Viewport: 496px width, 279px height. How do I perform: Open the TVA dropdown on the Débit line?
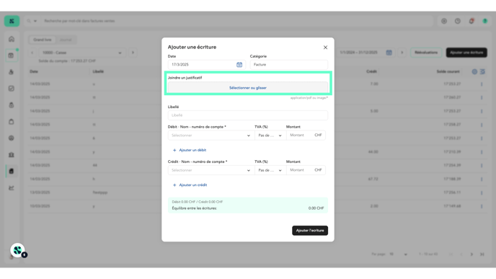[x=270, y=136]
